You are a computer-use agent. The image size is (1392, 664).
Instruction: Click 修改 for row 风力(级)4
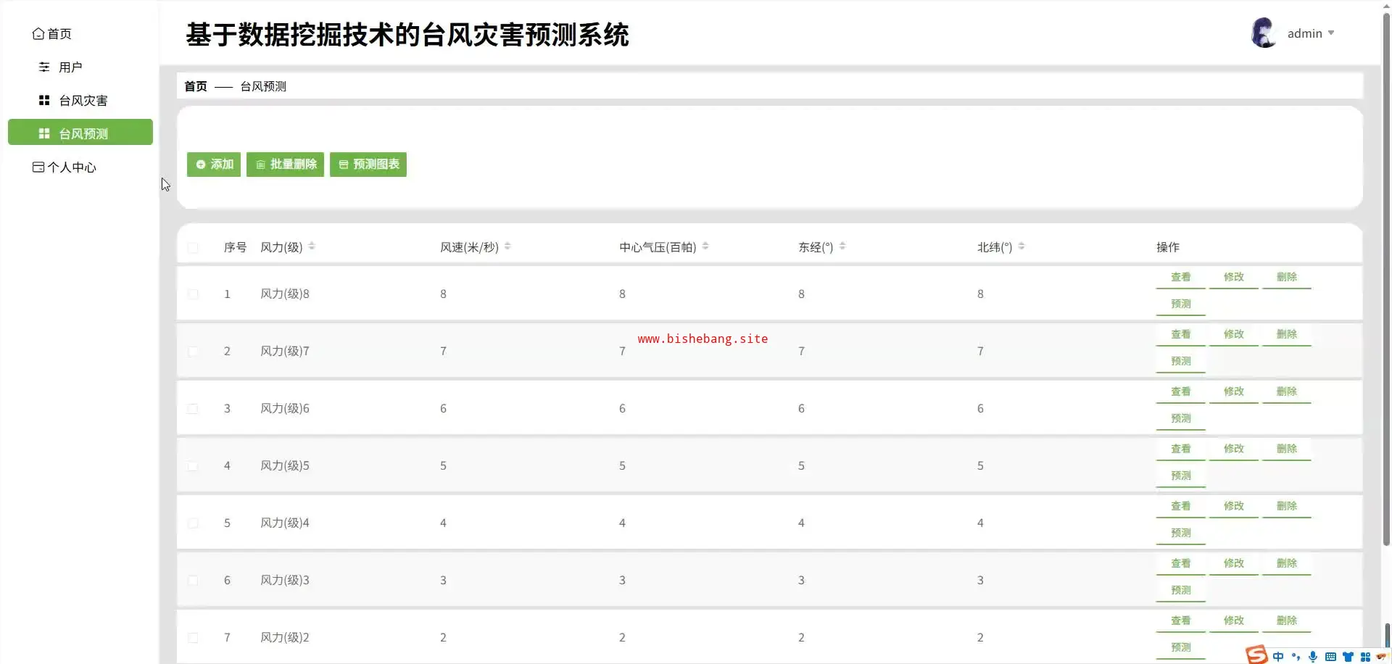(x=1234, y=507)
